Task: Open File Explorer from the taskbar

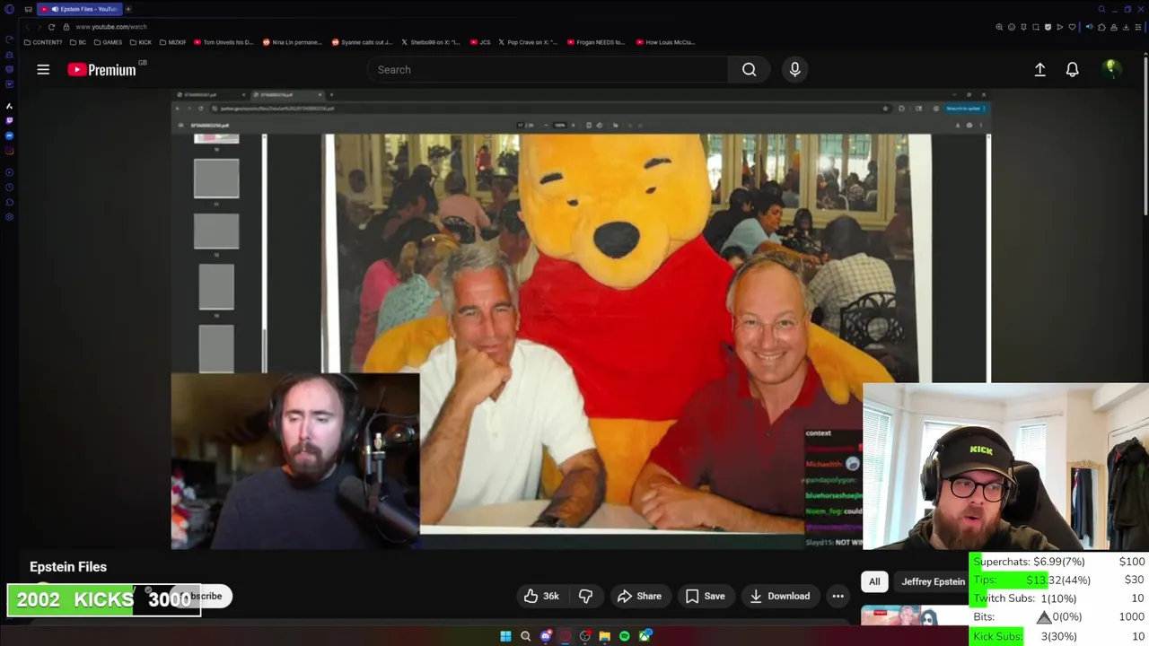Action: [604, 636]
